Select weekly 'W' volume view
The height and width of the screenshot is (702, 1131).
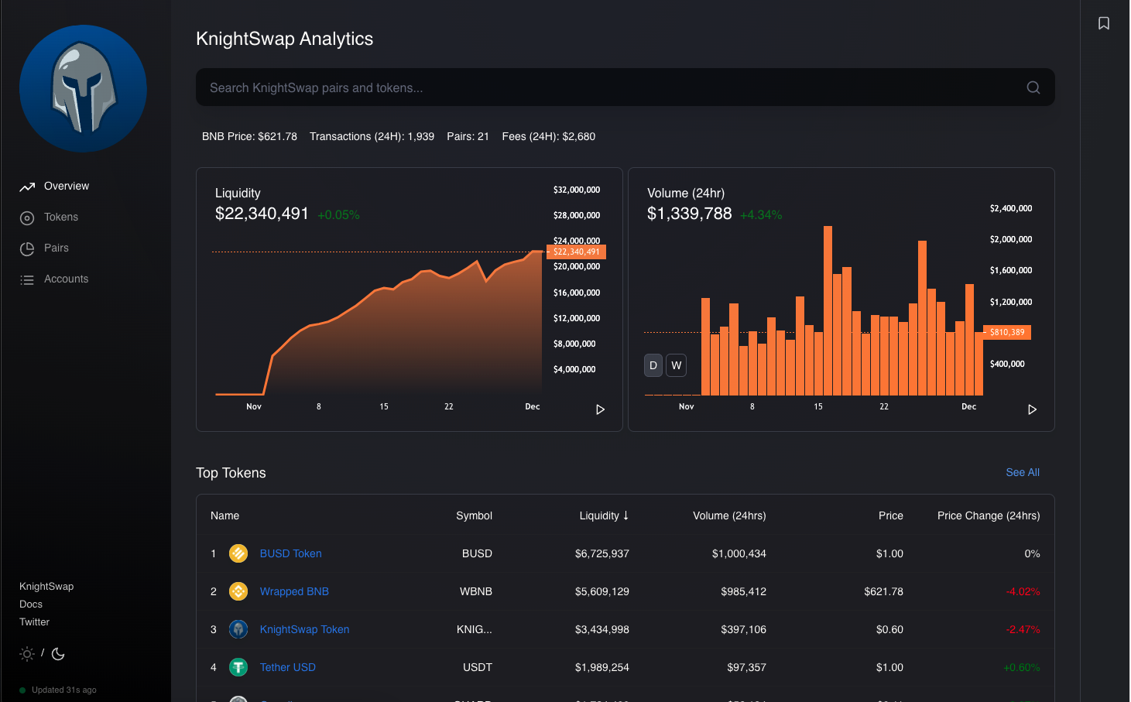coord(677,365)
